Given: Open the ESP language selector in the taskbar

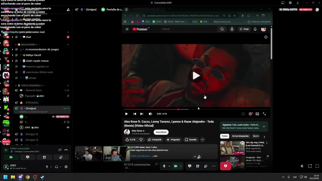Looking at the screenshot, I should 295,177.
